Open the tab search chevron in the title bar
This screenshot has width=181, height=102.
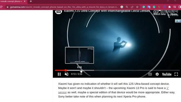[x=168, y=1]
